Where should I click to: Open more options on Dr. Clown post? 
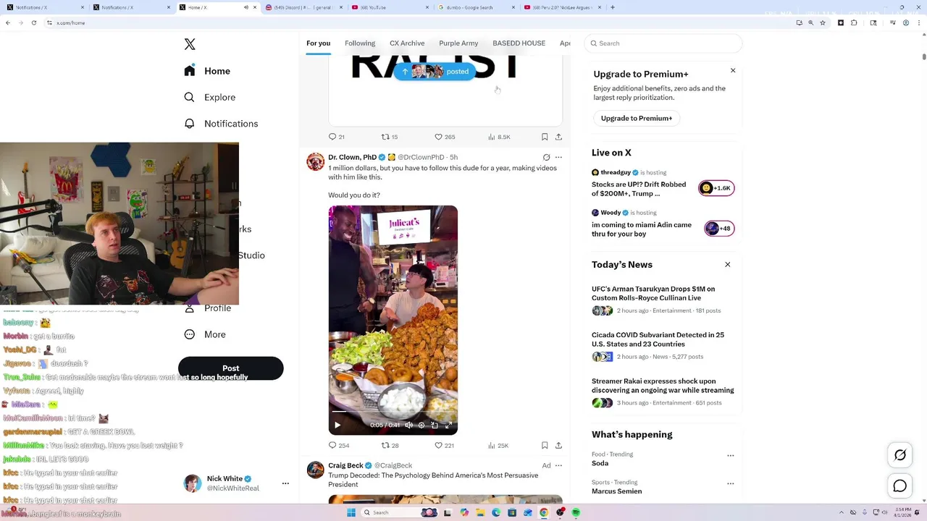click(x=558, y=157)
